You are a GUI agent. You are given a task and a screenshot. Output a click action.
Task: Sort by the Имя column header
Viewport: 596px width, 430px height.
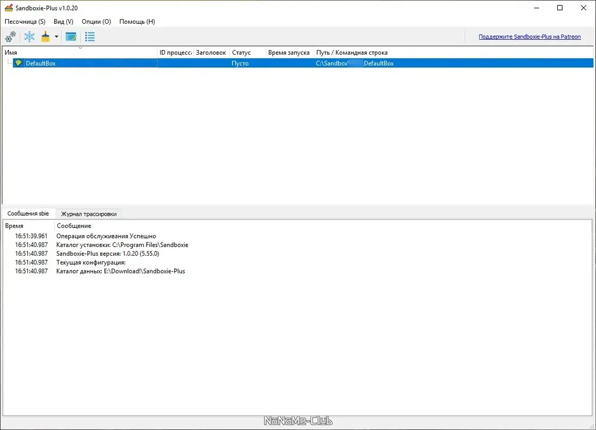tap(80, 52)
